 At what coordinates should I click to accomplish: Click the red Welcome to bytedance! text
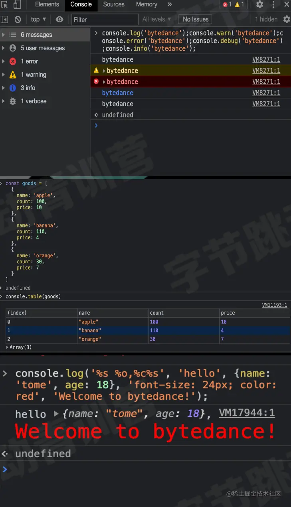click(x=145, y=432)
